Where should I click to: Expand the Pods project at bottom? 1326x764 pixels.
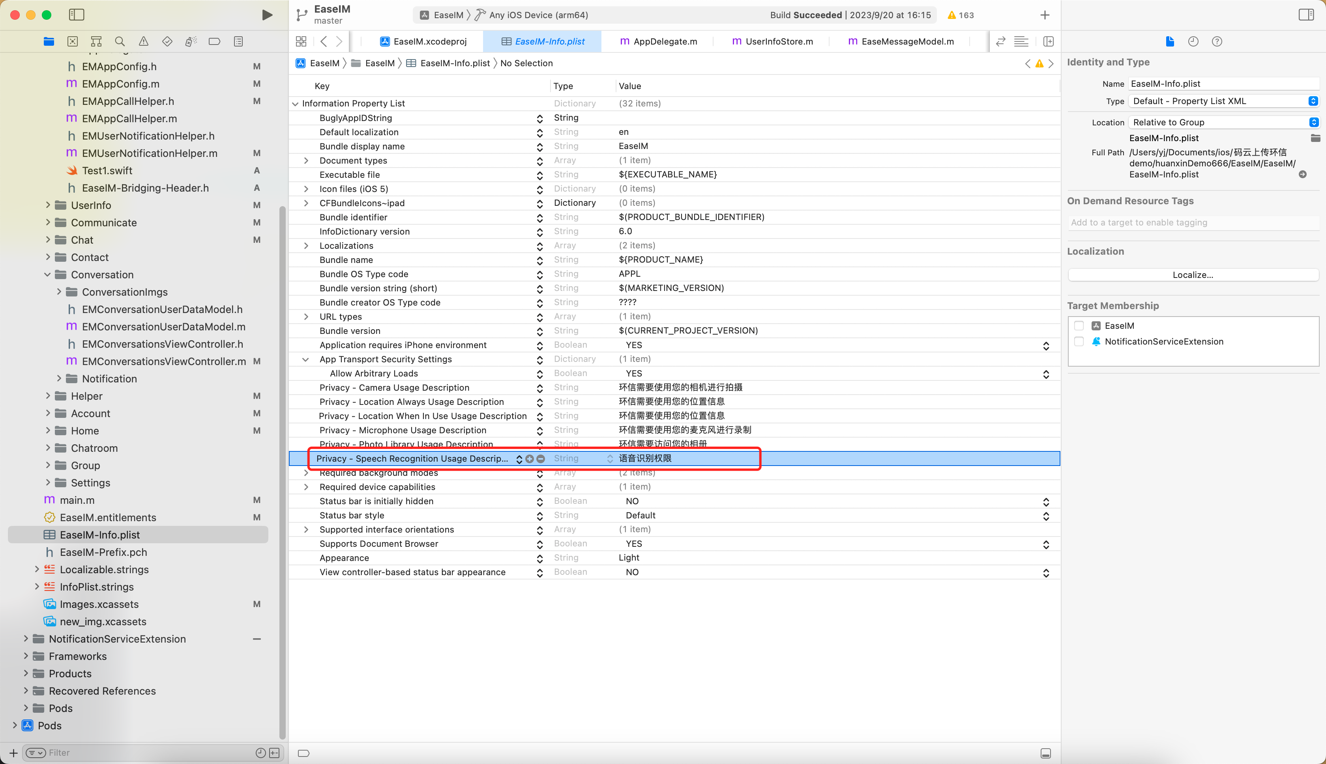pos(15,725)
